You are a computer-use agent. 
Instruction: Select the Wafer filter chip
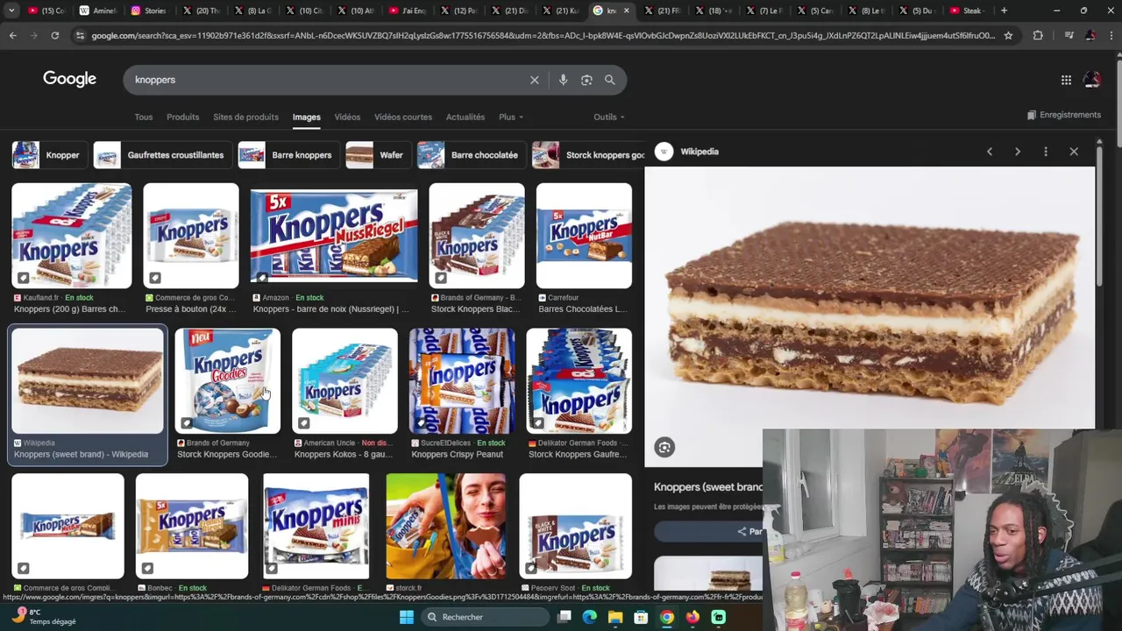point(377,155)
